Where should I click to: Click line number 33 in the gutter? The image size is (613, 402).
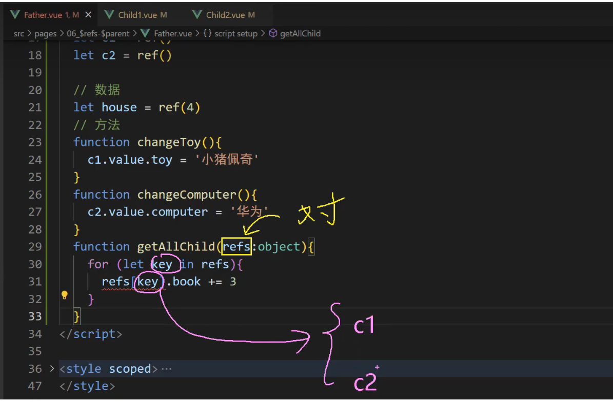[35, 316]
